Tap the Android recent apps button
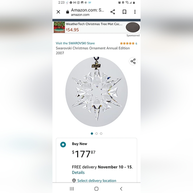This screenshot has width=193, height=193. point(72,189)
